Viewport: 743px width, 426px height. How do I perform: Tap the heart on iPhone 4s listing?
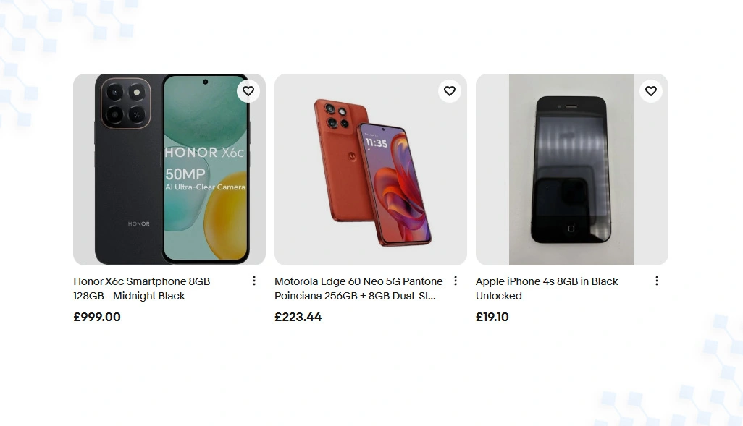(x=651, y=91)
